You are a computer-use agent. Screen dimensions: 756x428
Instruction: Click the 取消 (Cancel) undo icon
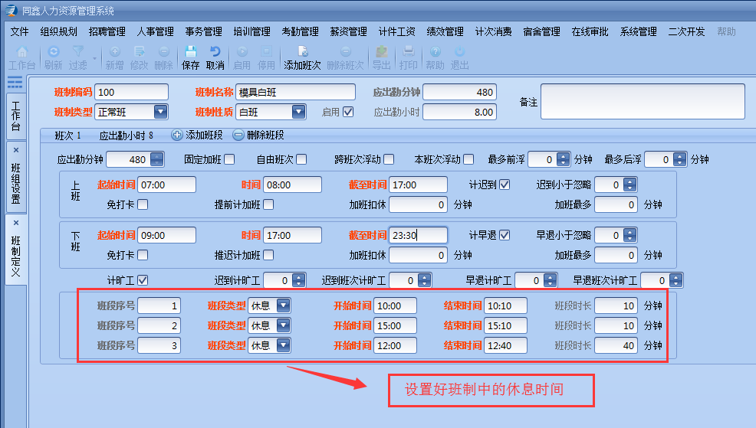click(215, 53)
